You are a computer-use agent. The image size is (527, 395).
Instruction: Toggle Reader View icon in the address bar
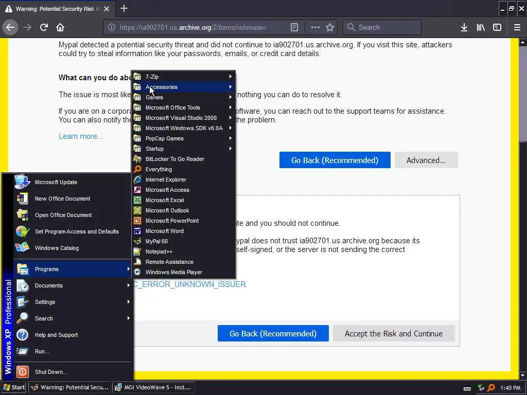tap(294, 28)
